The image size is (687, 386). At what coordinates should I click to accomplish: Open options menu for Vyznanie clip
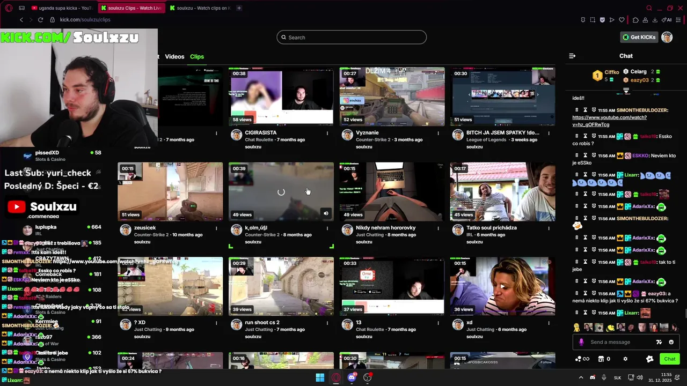click(x=438, y=133)
